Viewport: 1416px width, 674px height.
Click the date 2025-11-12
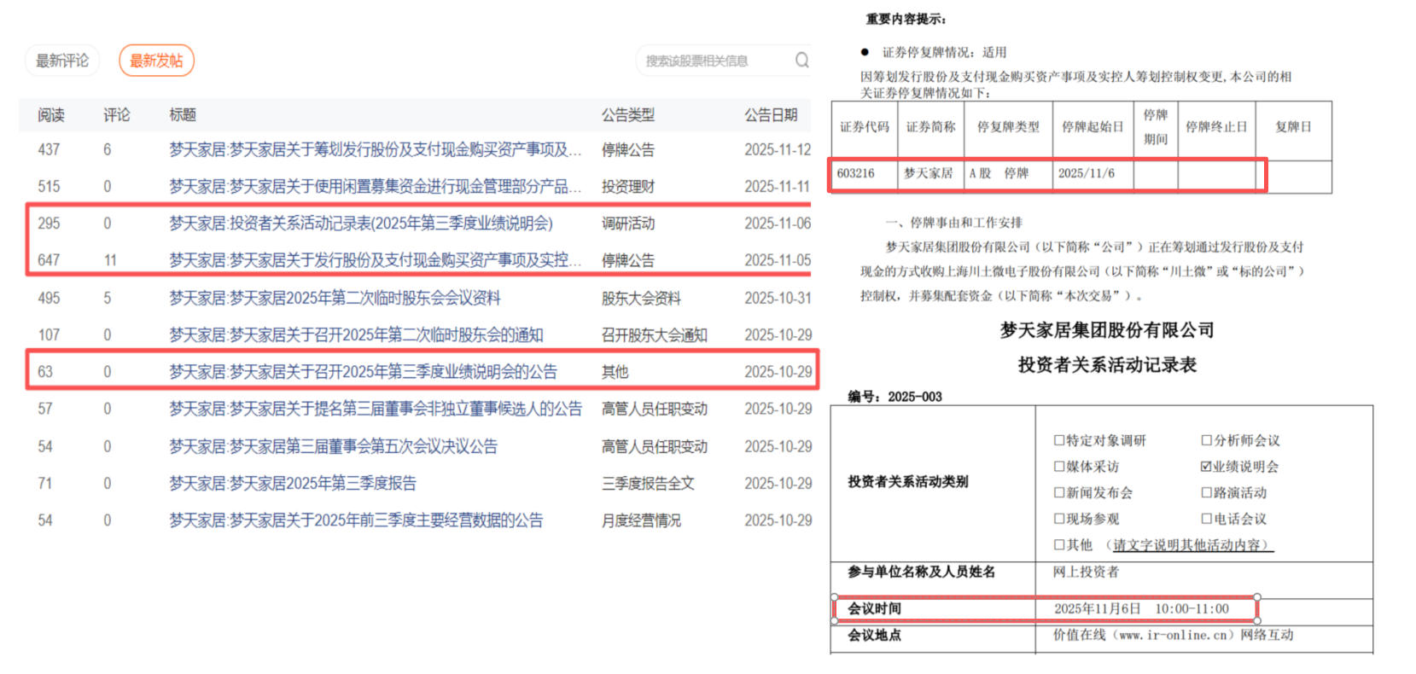coord(778,149)
